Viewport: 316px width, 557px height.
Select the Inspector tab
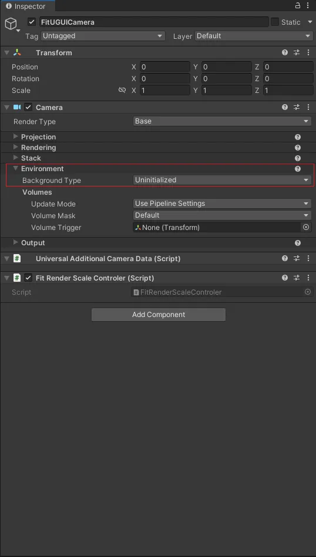(x=26, y=6)
